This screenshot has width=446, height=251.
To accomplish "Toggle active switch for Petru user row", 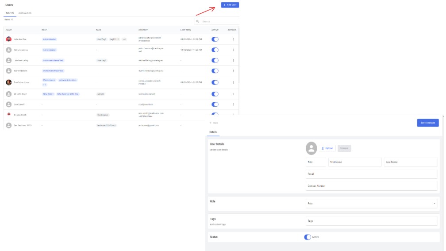I will [x=215, y=50].
